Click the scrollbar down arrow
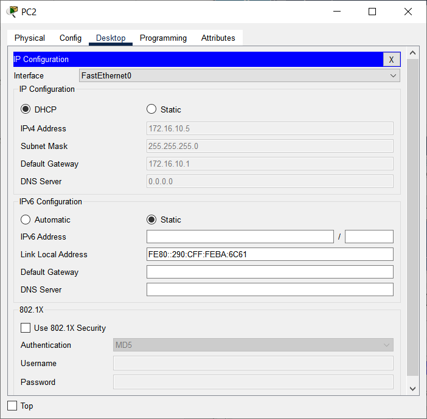Screen dimensions: 427x419 [x=412, y=389]
